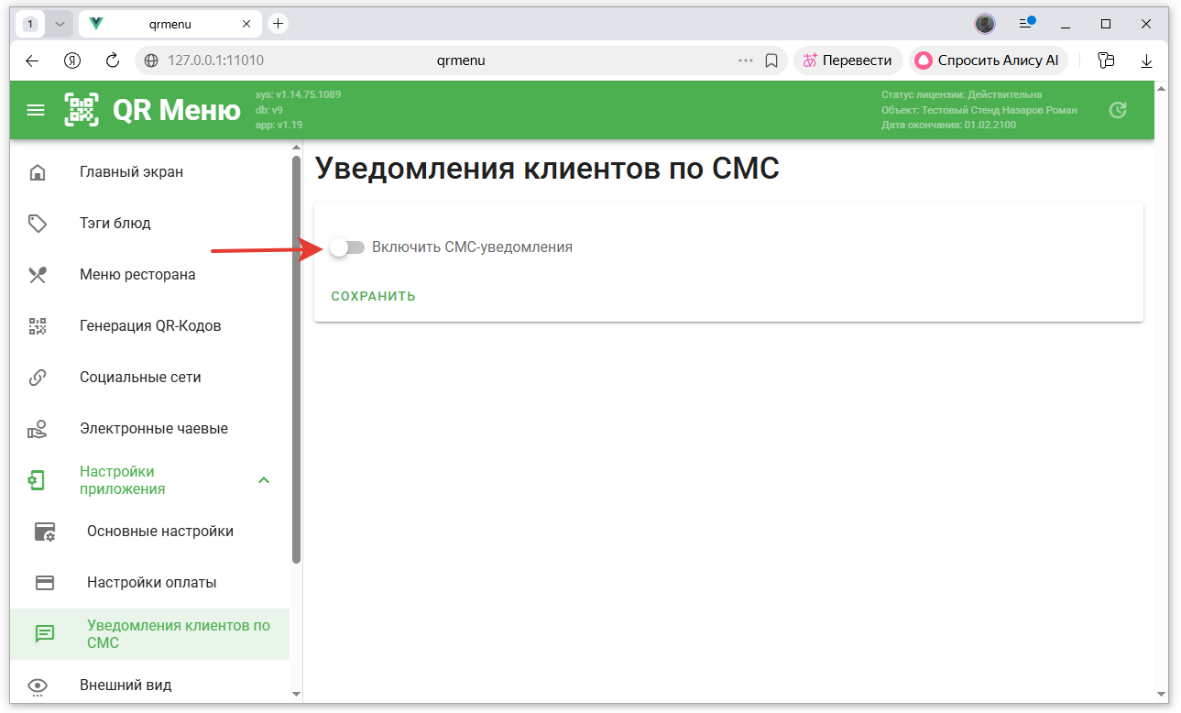Image resolution: width=1181 pixels, height=713 pixels.
Task: Select the Тэги блюд tag icon
Action: point(38,224)
